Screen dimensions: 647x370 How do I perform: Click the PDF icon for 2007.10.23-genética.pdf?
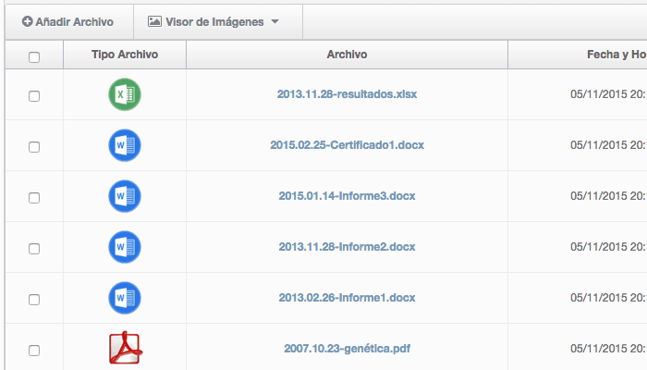[126, 348]
